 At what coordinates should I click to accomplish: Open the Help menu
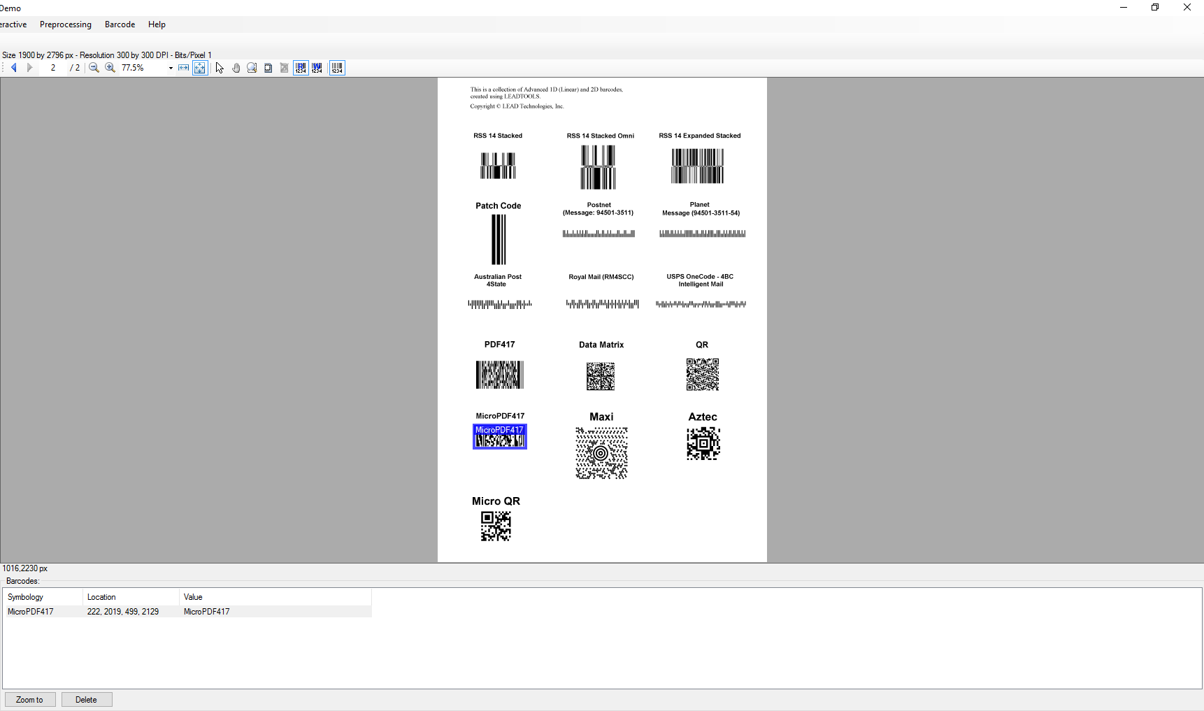(157, 24)
